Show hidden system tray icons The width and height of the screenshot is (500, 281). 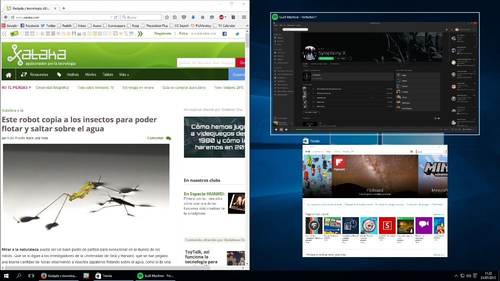coord(456,276)
